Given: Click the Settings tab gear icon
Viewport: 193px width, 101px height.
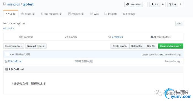Looking at the screenshot, I should click(x=124, y=14).
